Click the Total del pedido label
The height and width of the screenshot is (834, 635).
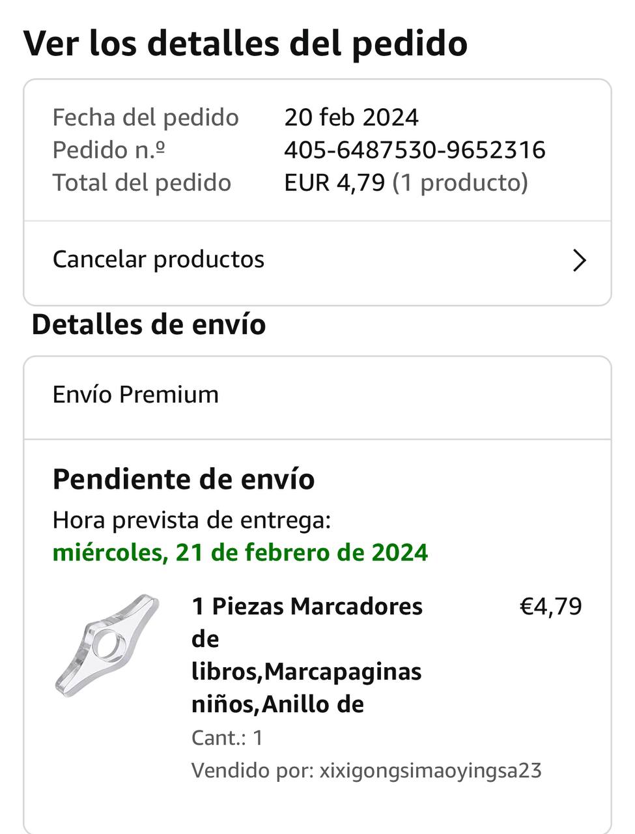(x=141, y=182)
